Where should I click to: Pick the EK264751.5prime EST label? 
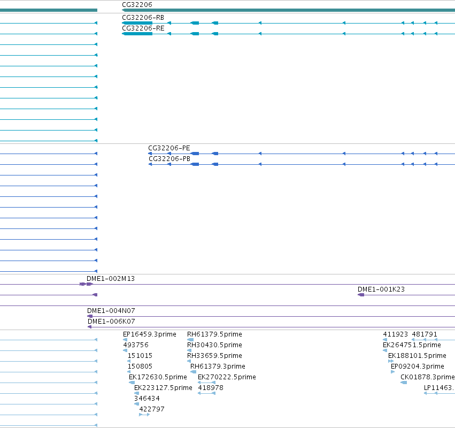pos(412,345)
